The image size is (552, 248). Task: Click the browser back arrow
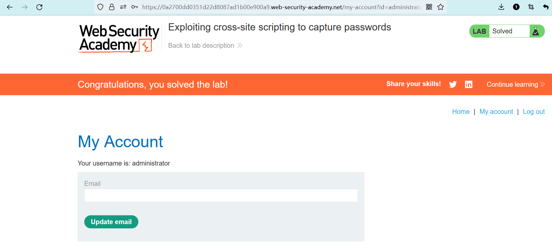(x=10, y=7)
